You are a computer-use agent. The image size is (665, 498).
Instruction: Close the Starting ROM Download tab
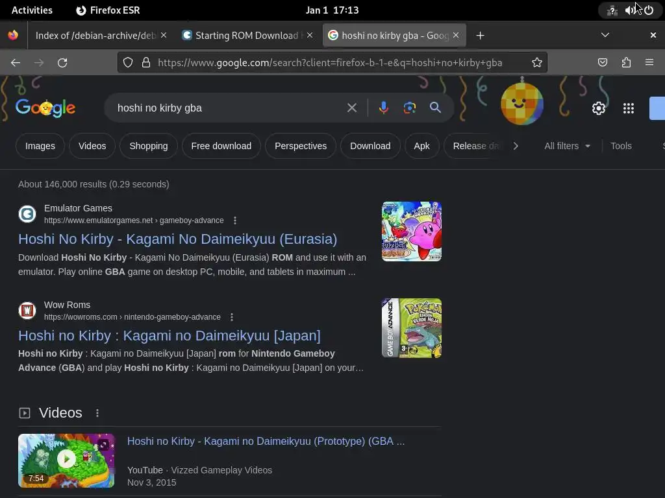(x=310, y=35)
